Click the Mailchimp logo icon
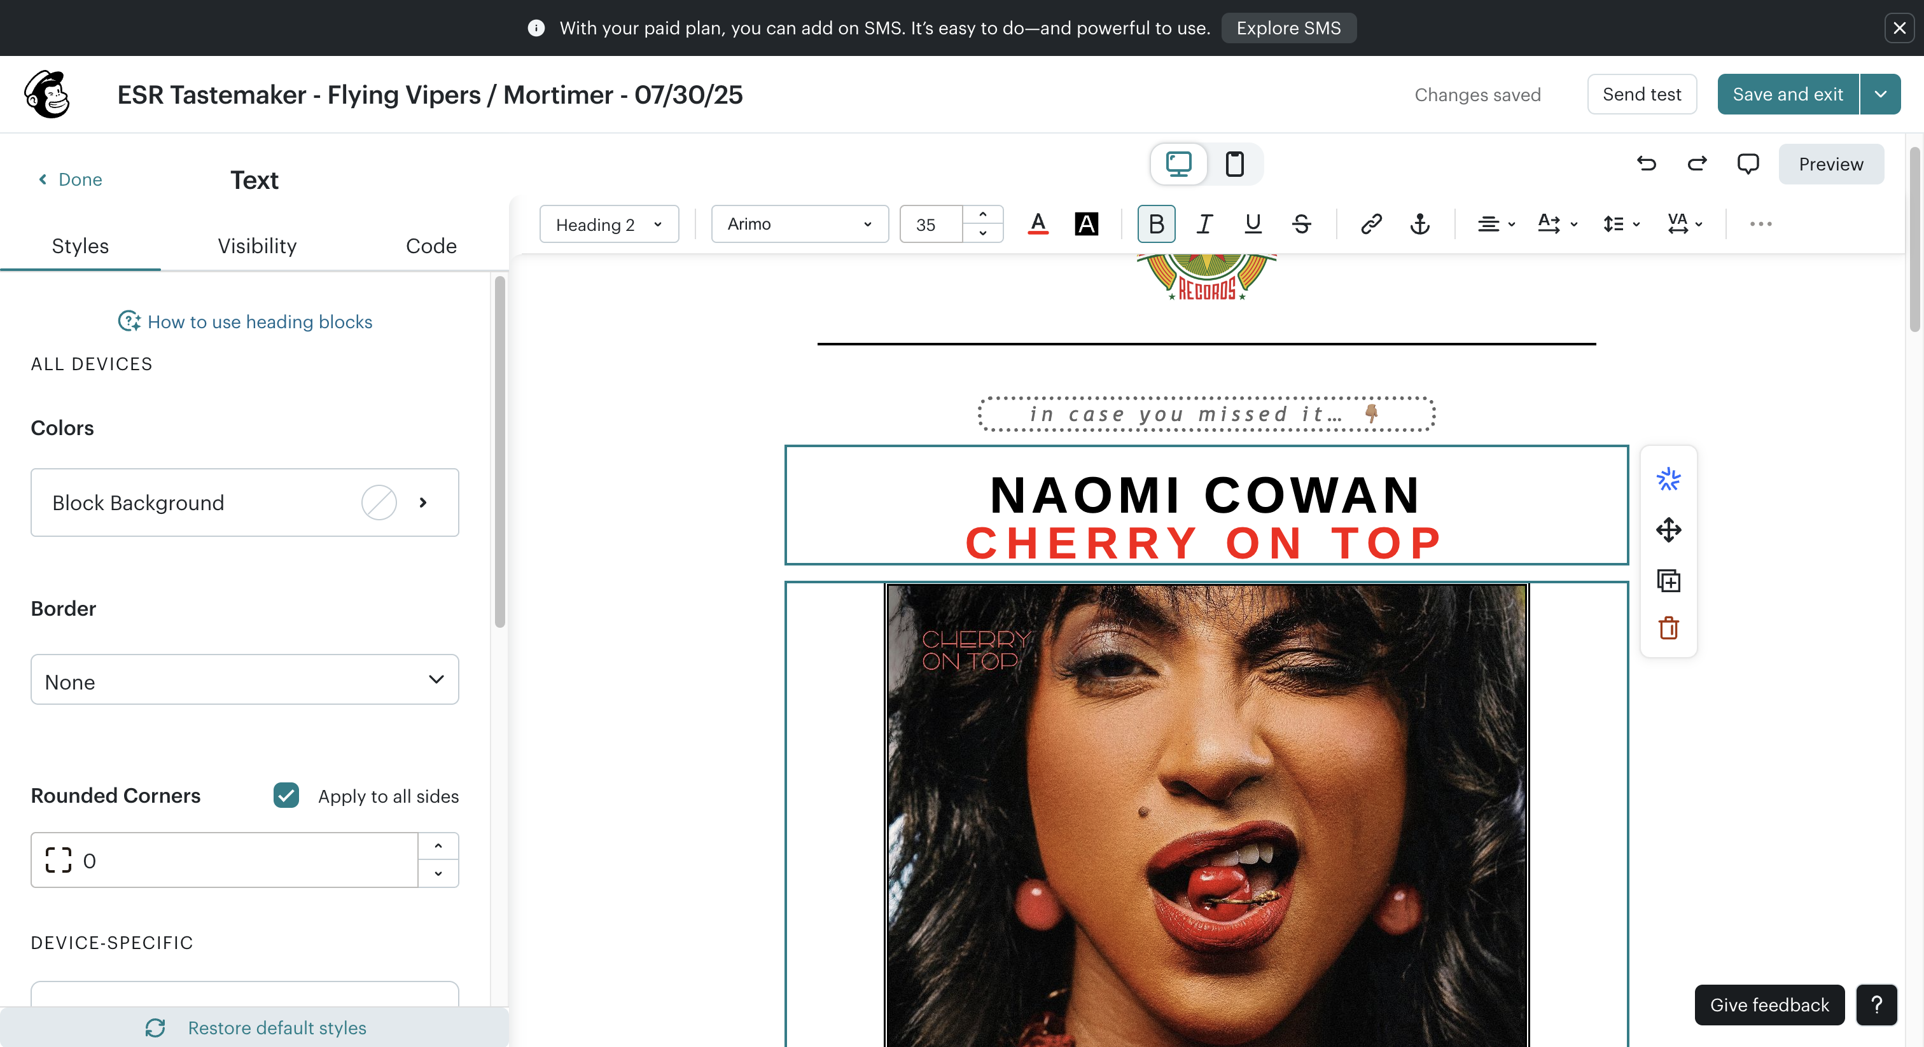 [47, 95]
